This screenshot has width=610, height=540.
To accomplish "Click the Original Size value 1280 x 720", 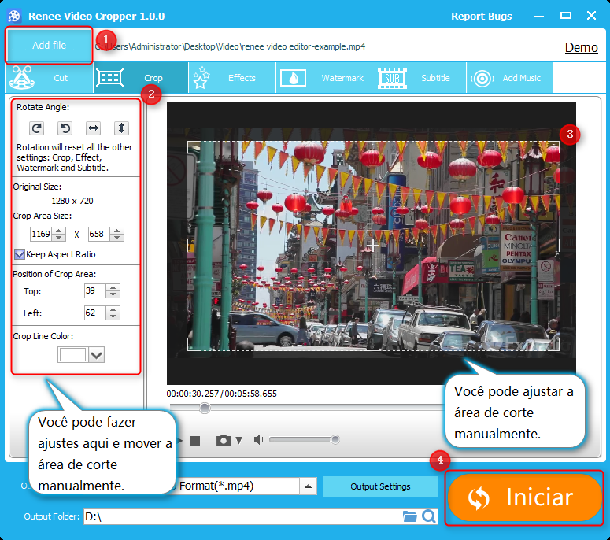I will [x=72, y=201].
